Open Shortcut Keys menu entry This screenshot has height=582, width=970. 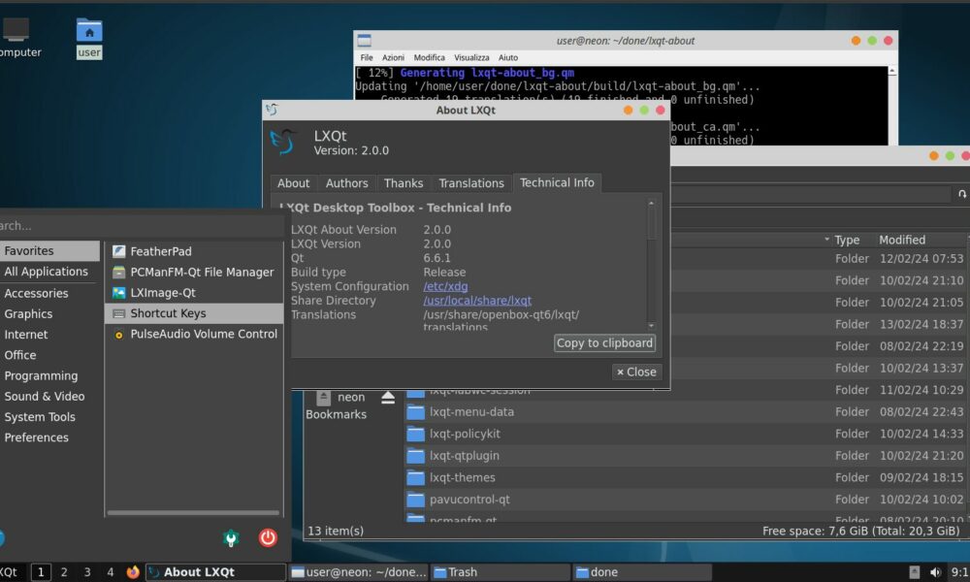194,313
